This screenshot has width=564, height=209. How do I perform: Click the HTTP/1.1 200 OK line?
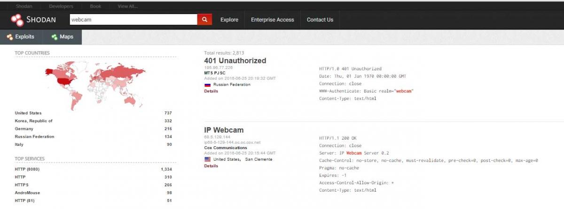[339, 138]
